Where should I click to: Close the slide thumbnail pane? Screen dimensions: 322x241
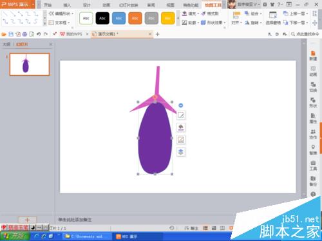click(51, 44)
